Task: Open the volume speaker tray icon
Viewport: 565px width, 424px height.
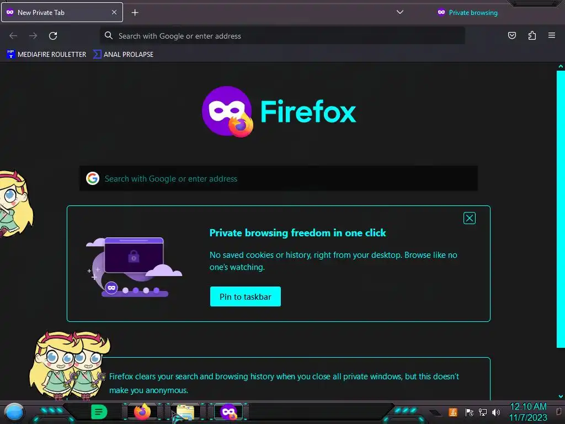Action: [x=496, y=412]
